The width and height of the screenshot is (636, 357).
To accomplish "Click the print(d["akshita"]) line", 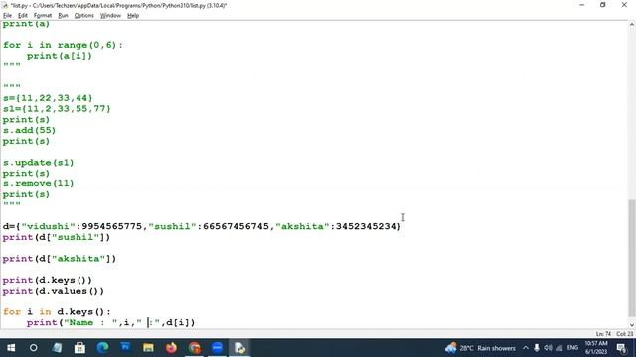I will point(60,259).
